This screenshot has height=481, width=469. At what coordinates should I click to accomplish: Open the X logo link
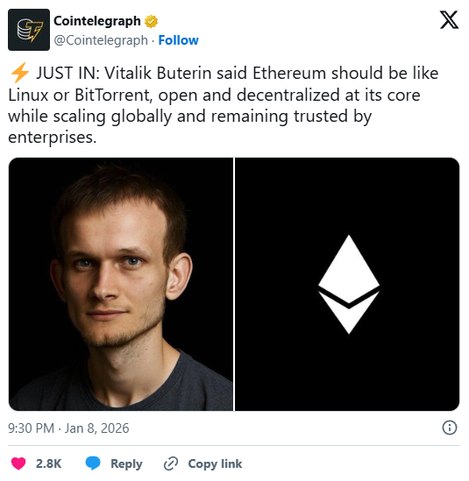tap(449, 20)
